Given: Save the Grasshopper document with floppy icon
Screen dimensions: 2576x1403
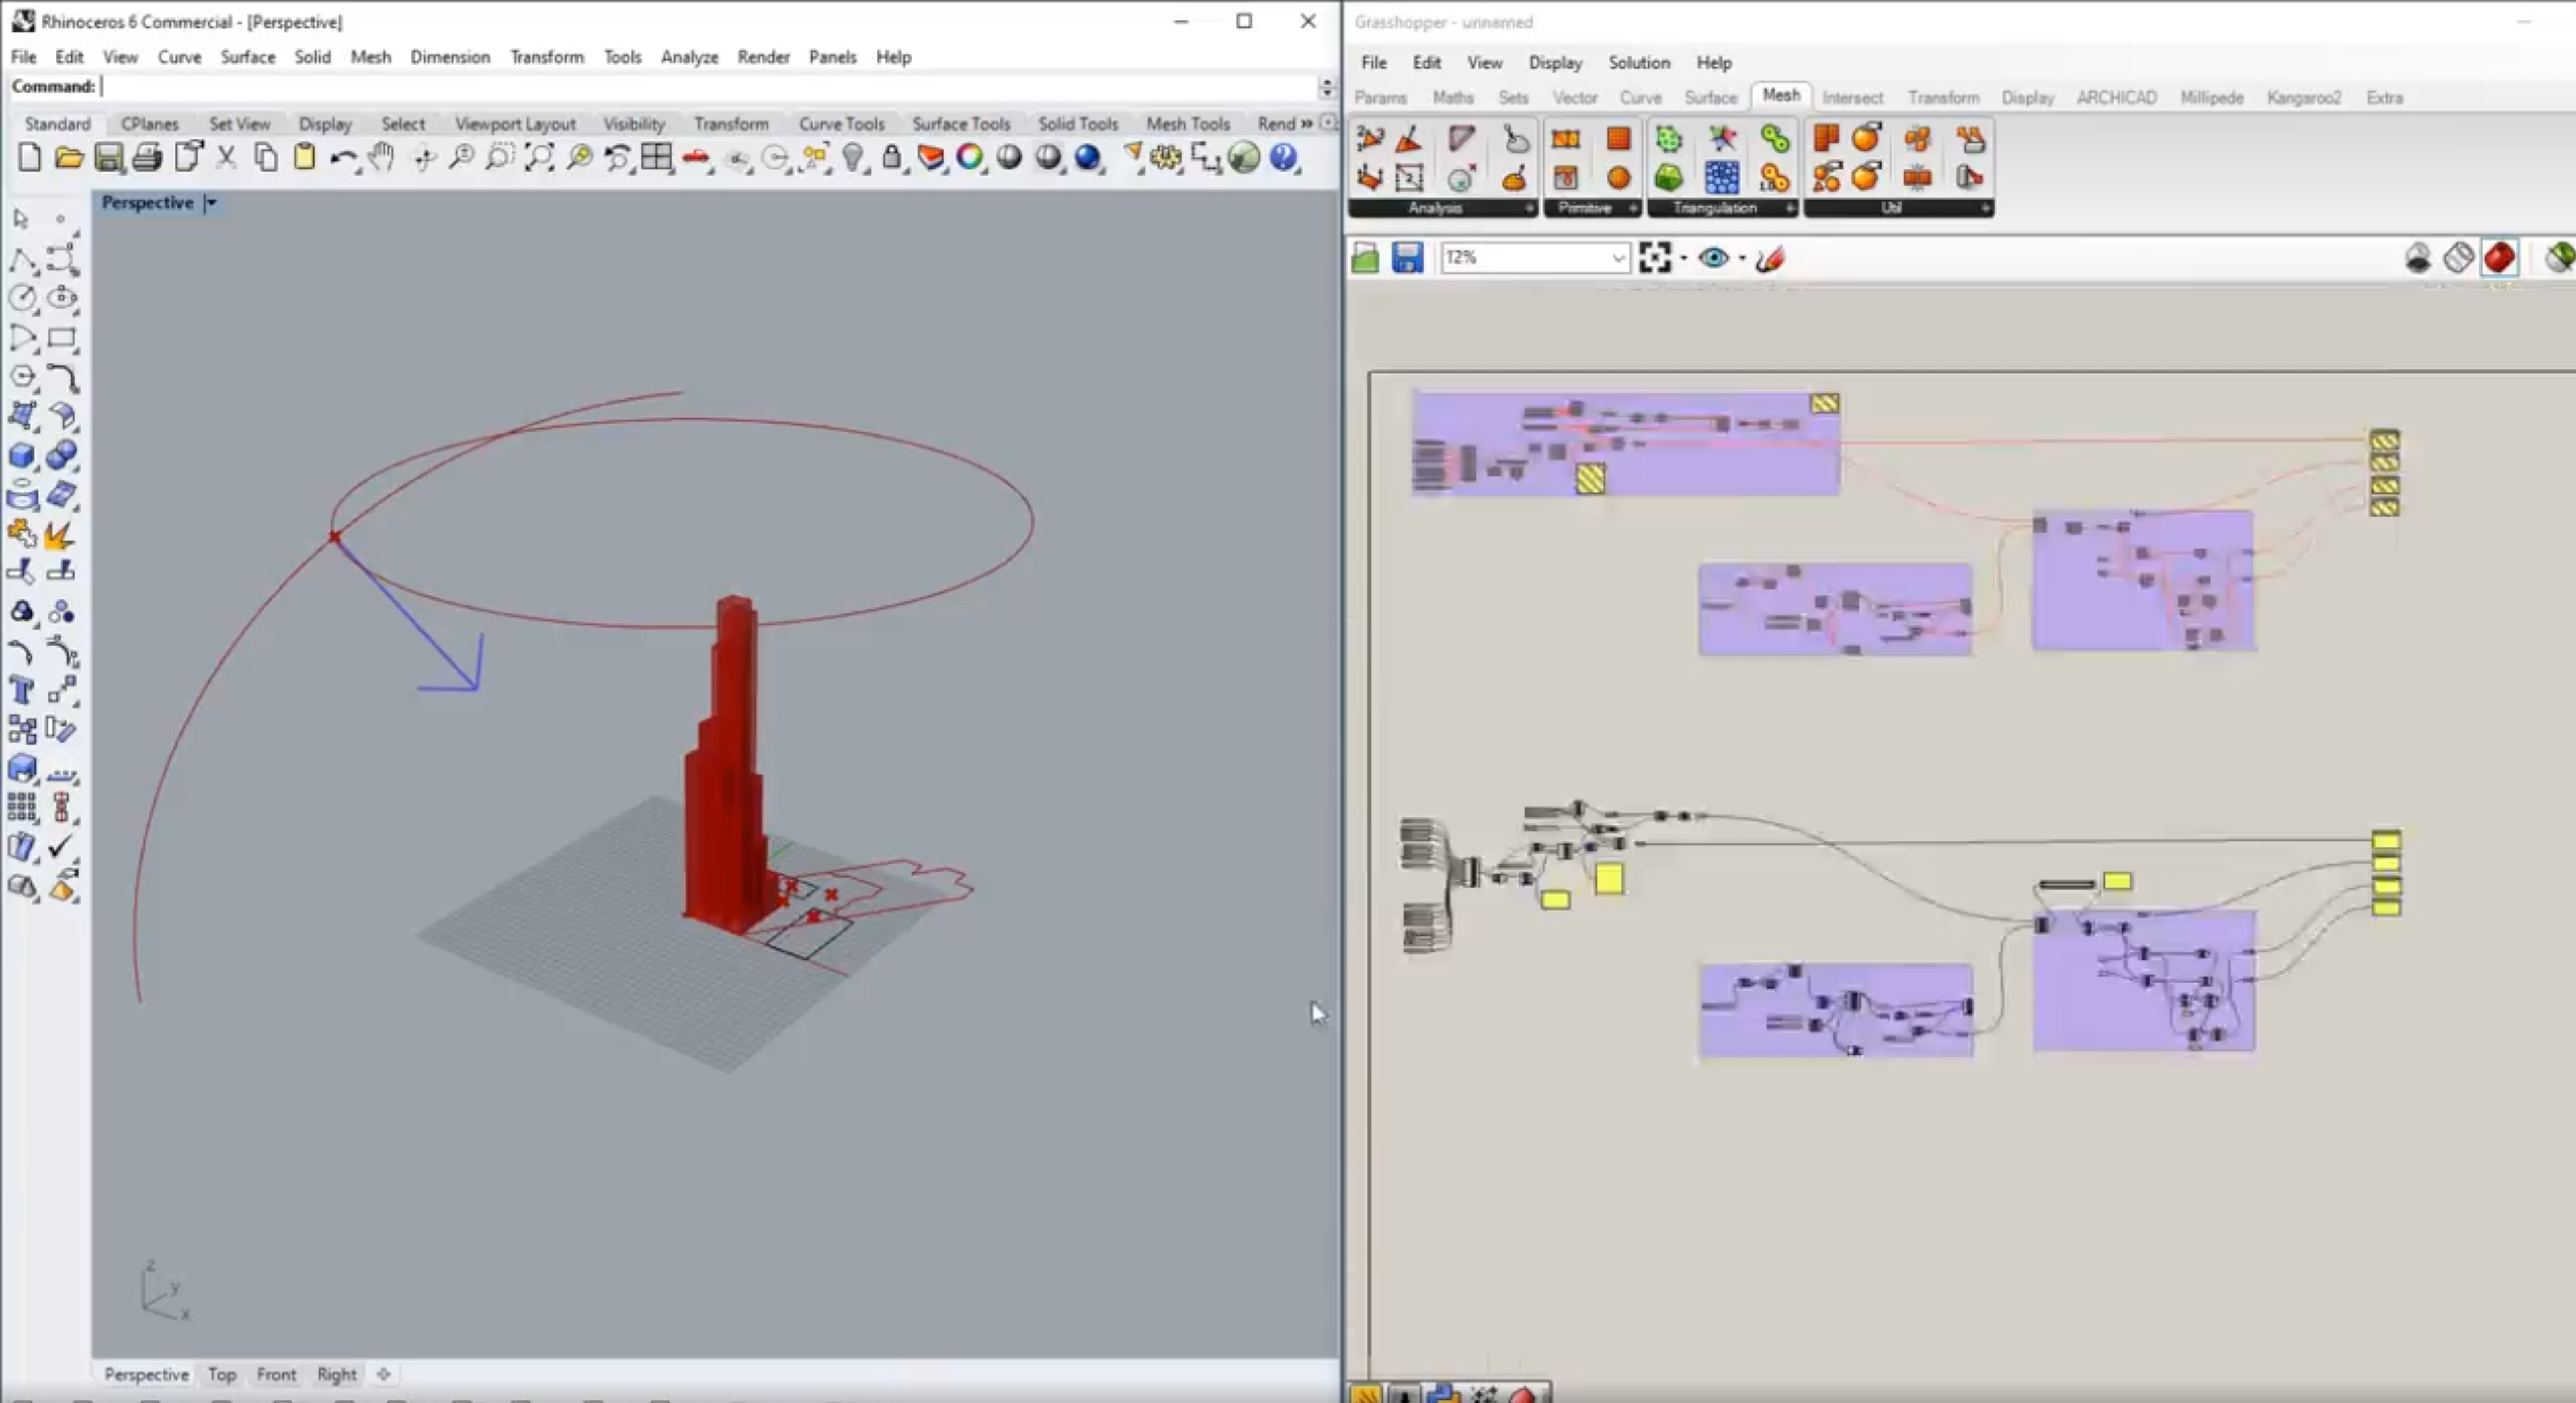Looking at the screenshot, I should [1407, 258].
